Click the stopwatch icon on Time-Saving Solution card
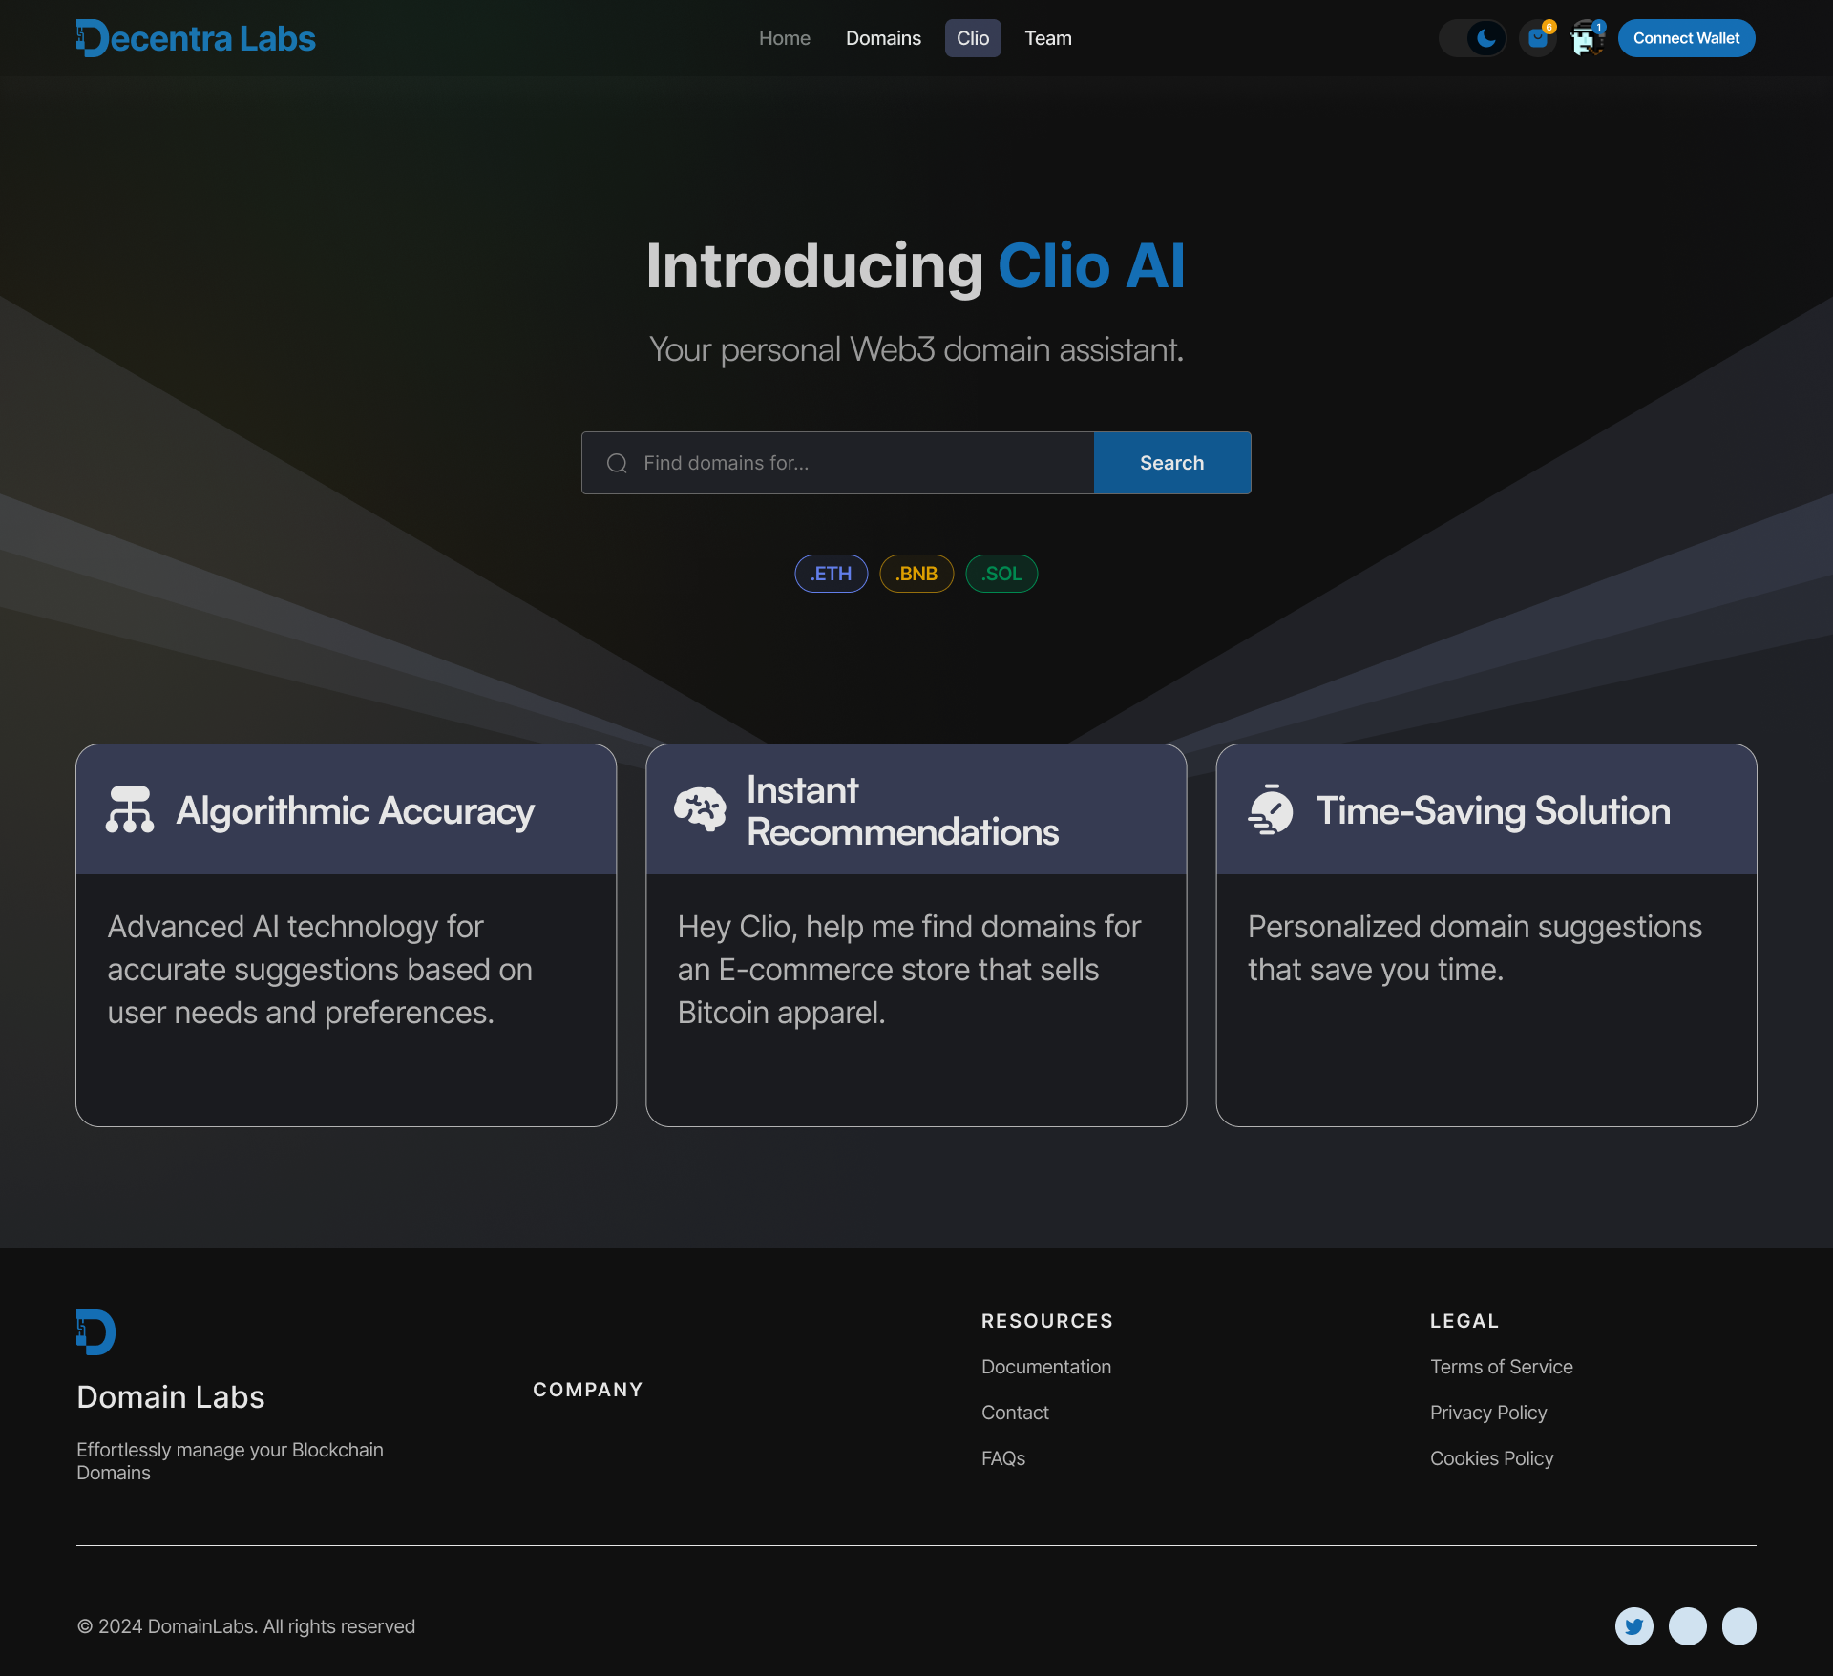Viewport: 1833px width, 1676px height. click(x=1270, y=809)
